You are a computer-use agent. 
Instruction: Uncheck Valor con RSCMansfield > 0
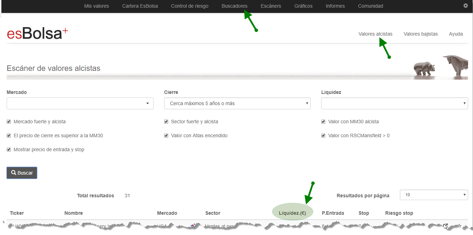323,135
